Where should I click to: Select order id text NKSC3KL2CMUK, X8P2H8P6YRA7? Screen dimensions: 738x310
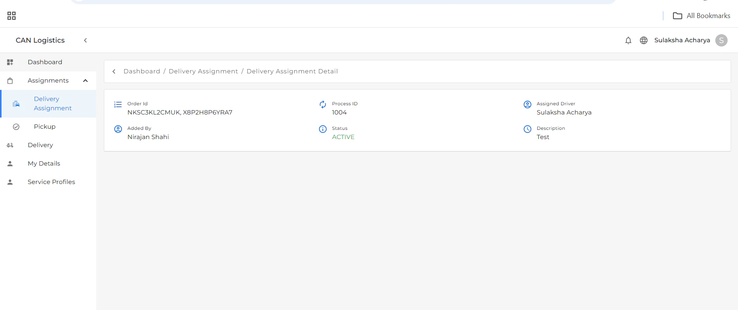(180, 113)
